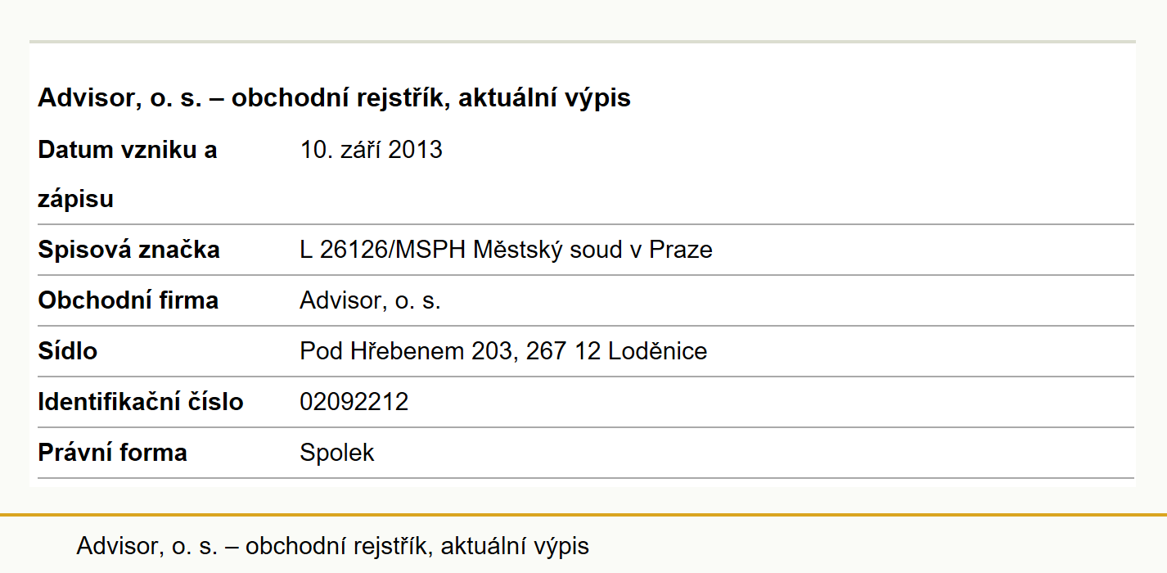Click the company name value 'Advisor, o. s.' in the table
1167x573 pixels.
(370, 300)
